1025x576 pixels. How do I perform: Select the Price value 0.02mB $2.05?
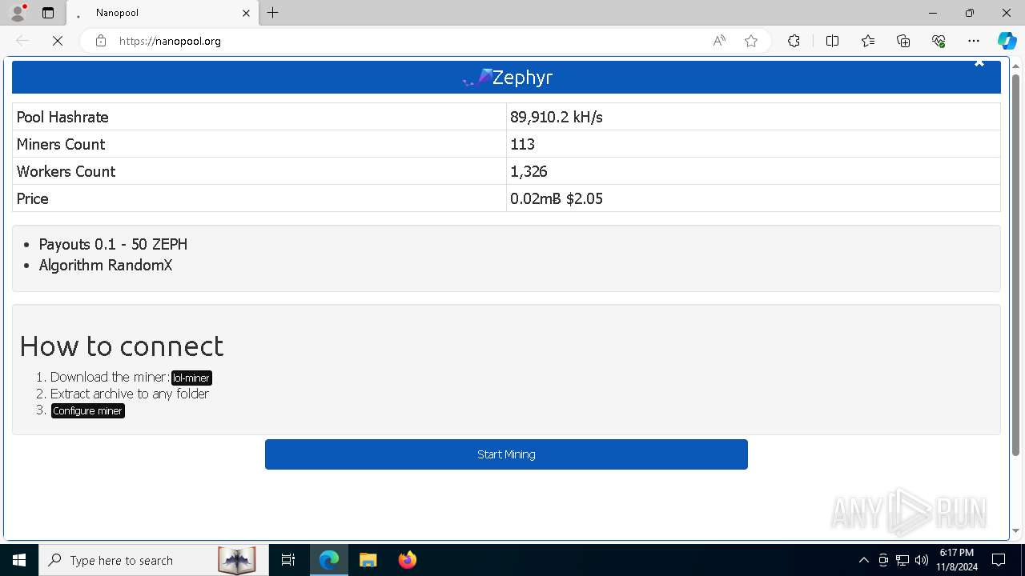tap(557, 198)
